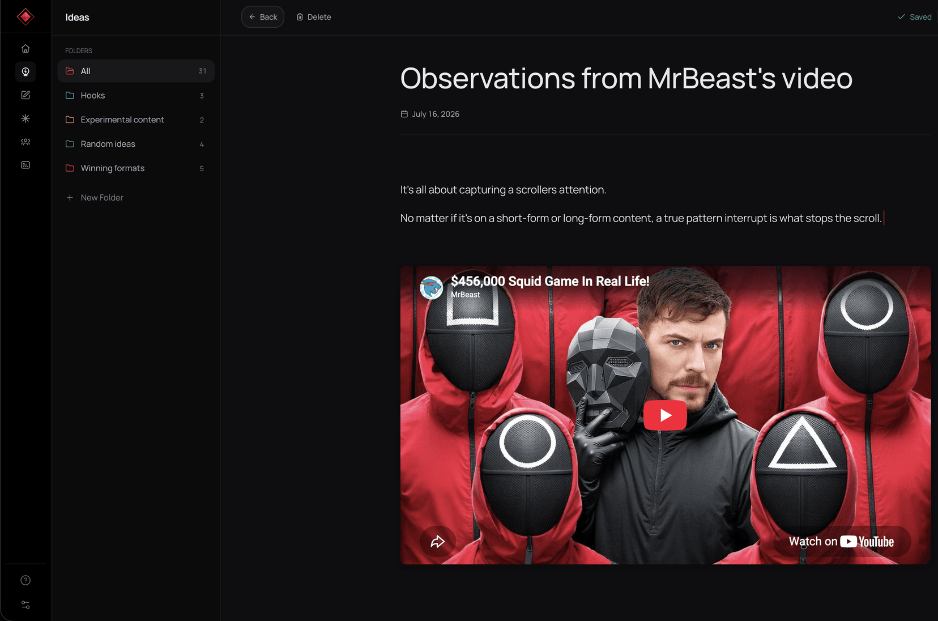This screenshot has height=621, width=938.
Task: Click the MrBeast channel name on video
Action: [x=466, y=295]
